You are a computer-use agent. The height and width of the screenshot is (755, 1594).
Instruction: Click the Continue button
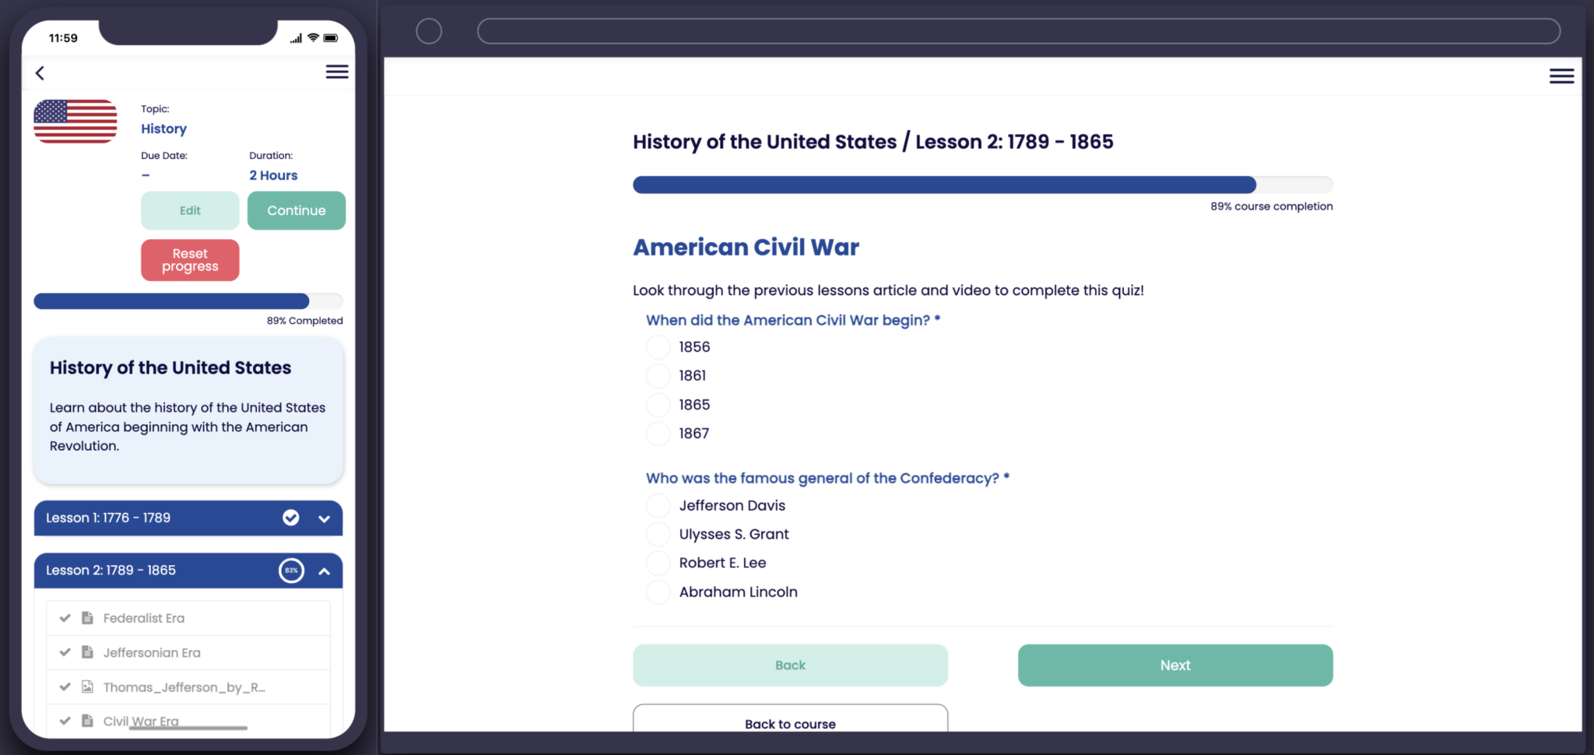pos(297,210)
